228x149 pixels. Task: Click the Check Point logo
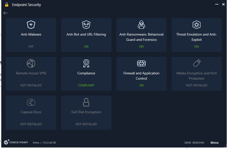16,142
